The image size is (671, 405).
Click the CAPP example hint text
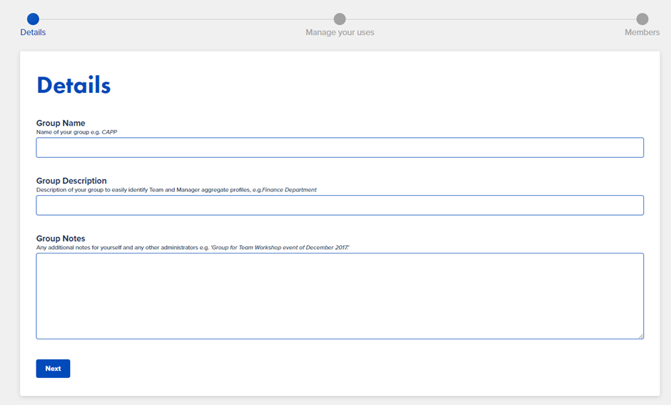pyautogui.click(x=109, y=132)
